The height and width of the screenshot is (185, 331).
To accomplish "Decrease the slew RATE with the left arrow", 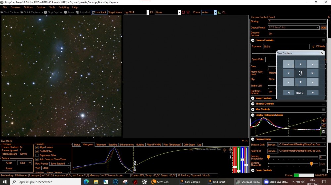I will pyautogui.click(x=288, y=93).
